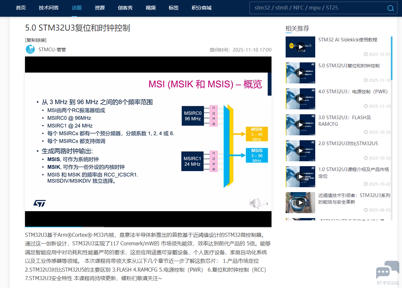This screenshot has width=402, height=288.
Task: Click the ST logo in video slide
Action: (x=39, y=203)
